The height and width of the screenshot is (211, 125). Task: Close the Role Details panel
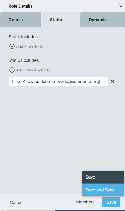[x=121, y=6]
